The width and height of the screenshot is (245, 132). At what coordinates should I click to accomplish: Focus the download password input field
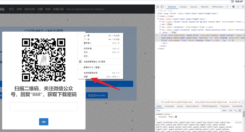tap(43, 106)
